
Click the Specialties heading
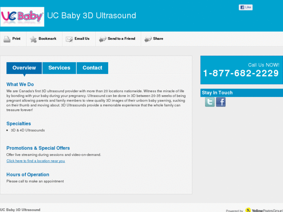click(x=19, y=124)
